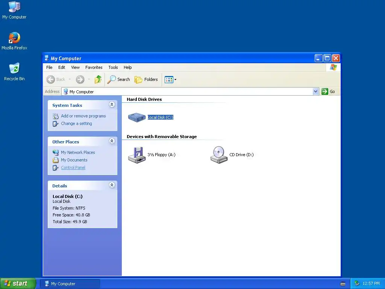Click the Control Panel icon in sidebar
The image size is (385, 289).
(x=56, y=167)
